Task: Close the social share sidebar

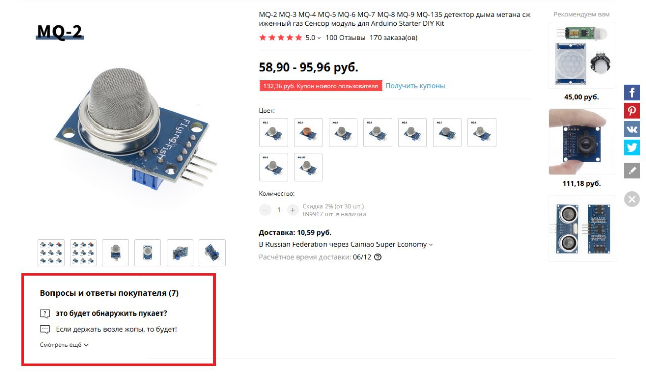Action: [x=632, y=199]
